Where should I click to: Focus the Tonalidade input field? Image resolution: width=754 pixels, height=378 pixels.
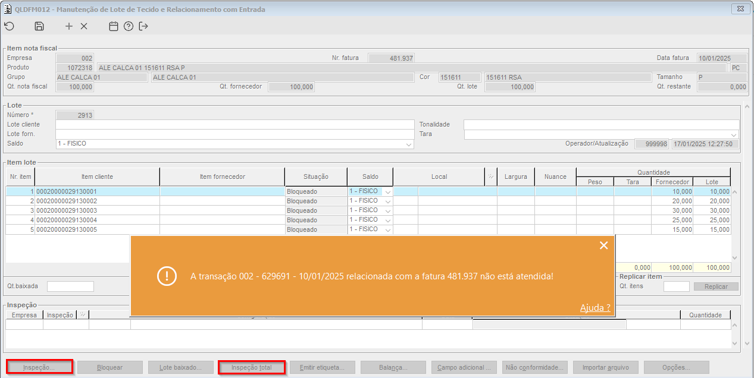(602, 125)
